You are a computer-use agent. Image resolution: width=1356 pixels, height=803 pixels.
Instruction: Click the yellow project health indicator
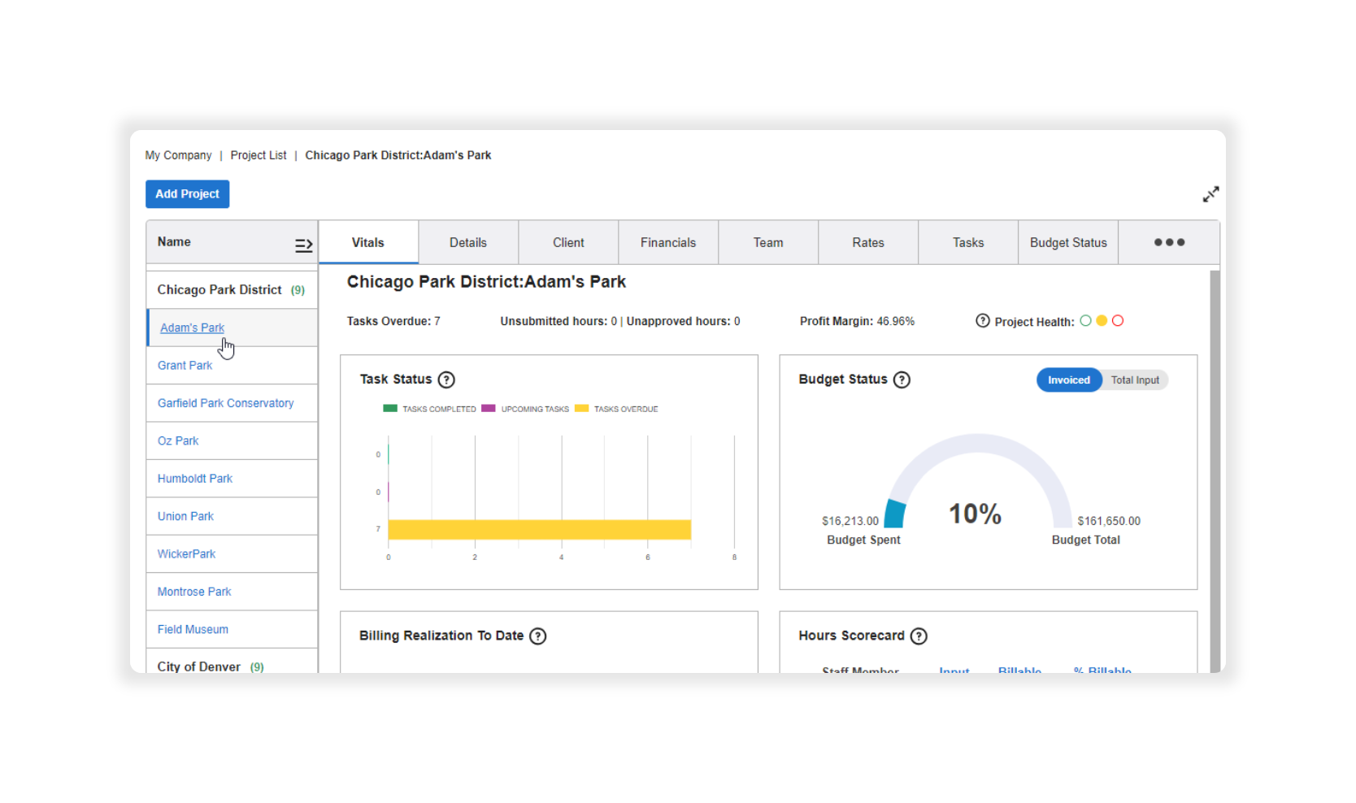tap(1102, 321)
